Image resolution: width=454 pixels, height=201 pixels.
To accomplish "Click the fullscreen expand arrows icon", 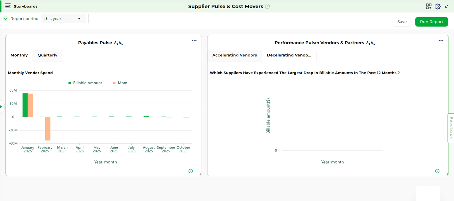I will 447,6.
